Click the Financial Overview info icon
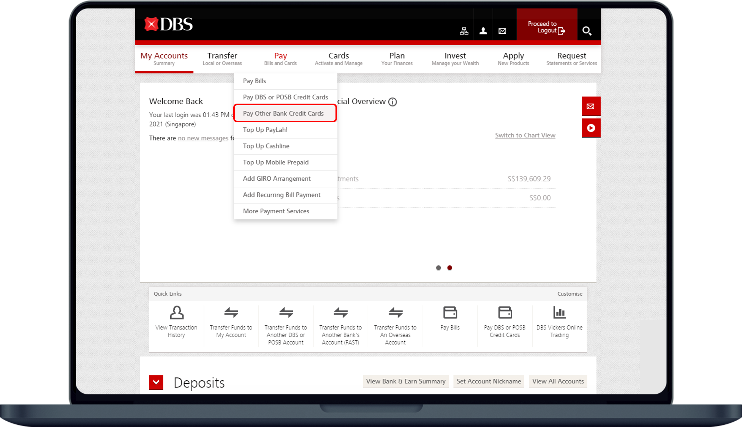The image size is (742, 427). pyautogui.click(x=392, y=102)
